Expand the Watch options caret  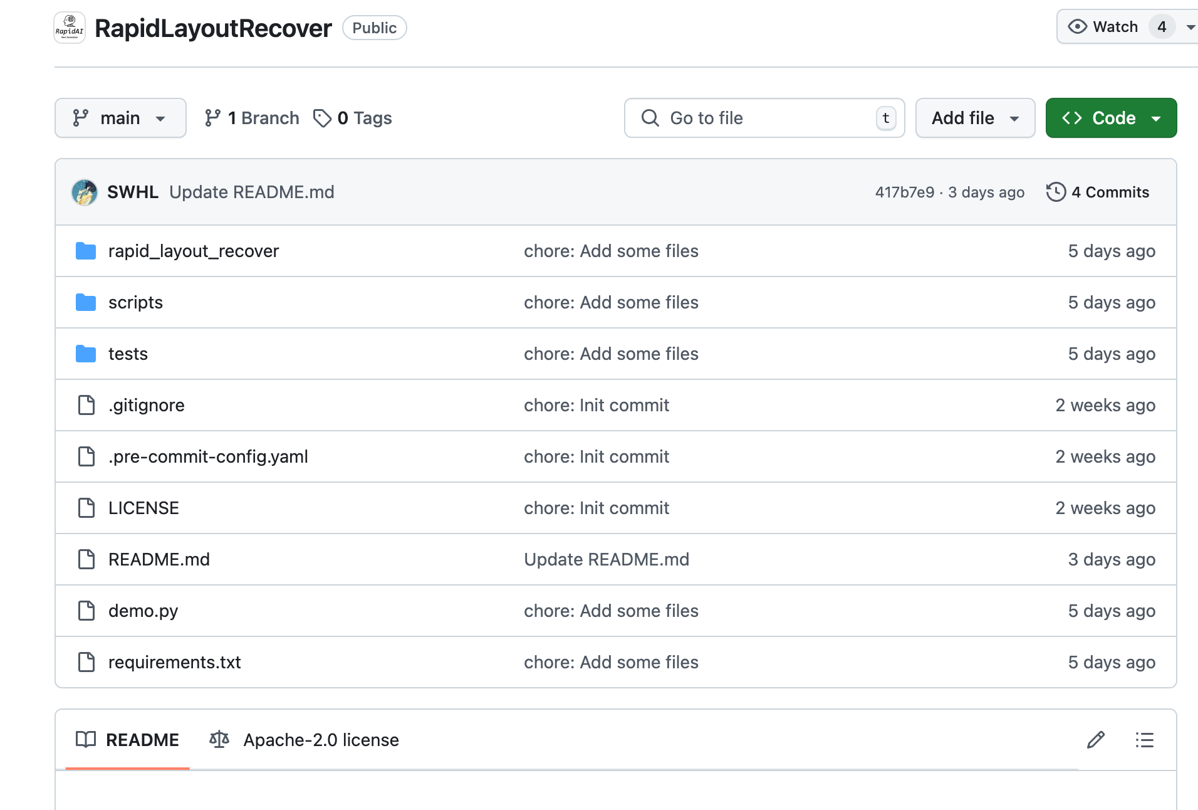point(1190,27)
